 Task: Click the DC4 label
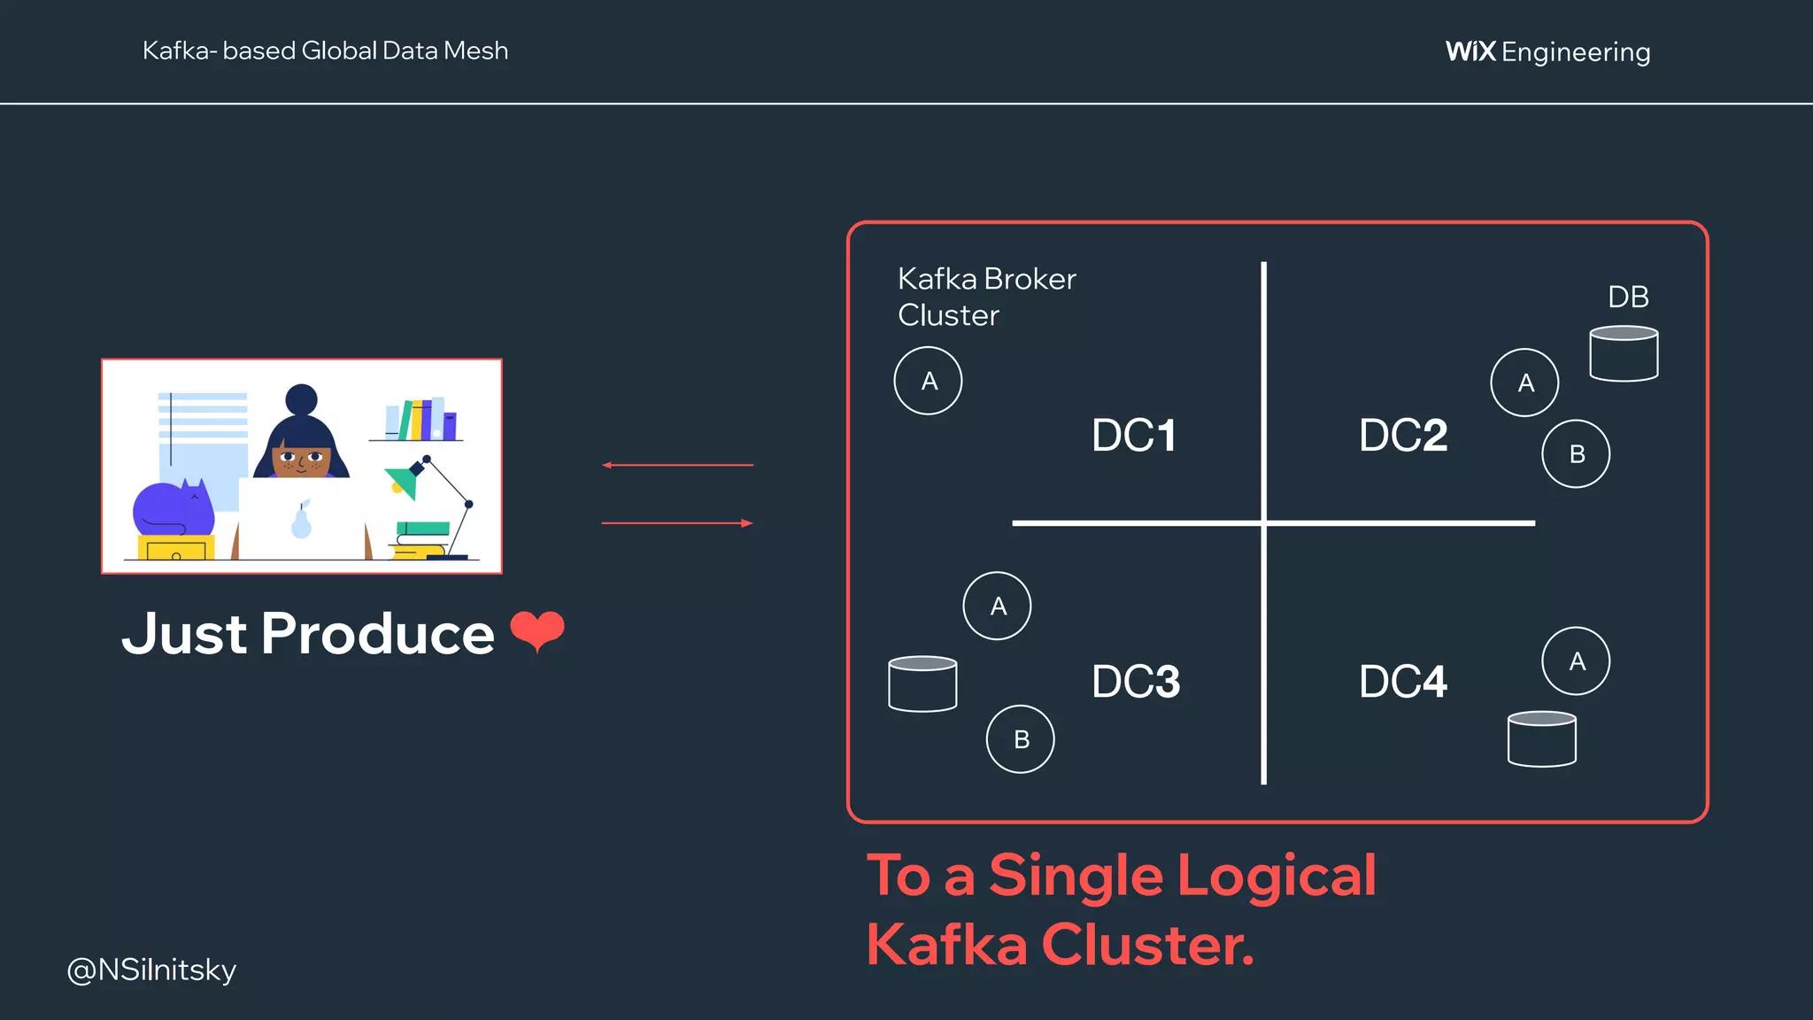pos(1403,682)
